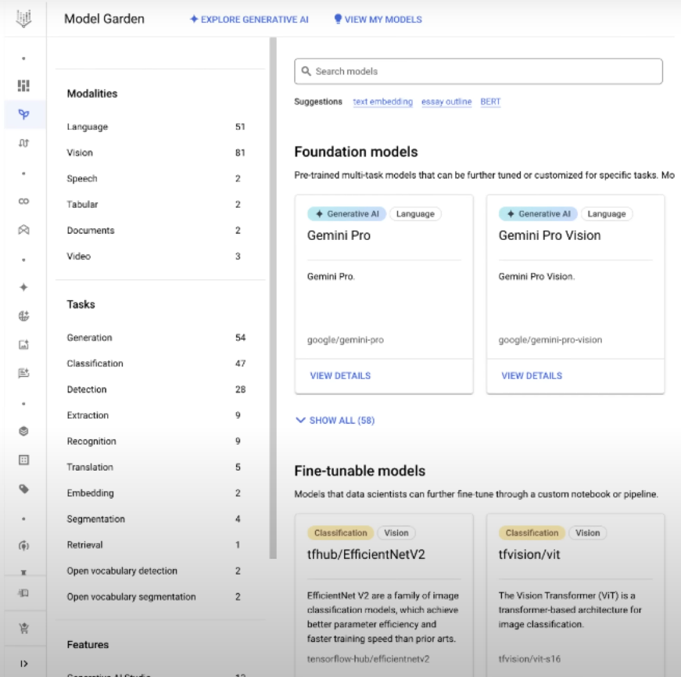Filter by Vision modality
The image size is (681, 677).
coord(156,152)
